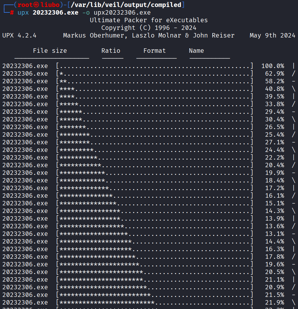Screen dimensions: 298x309
Task: Click the 25.4% ratio value
Action: [x=275, y=135]
